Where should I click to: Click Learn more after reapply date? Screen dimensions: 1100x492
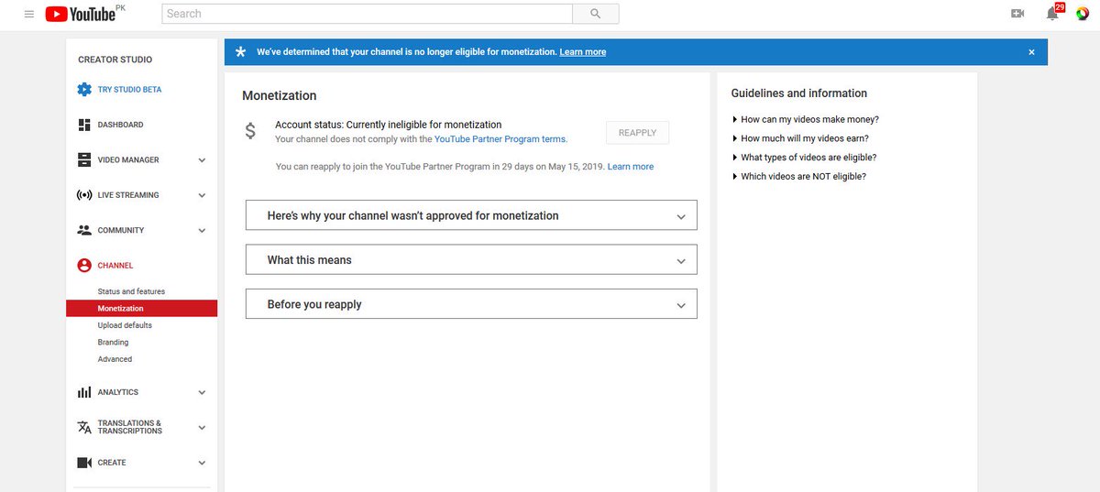pos(631,167)
